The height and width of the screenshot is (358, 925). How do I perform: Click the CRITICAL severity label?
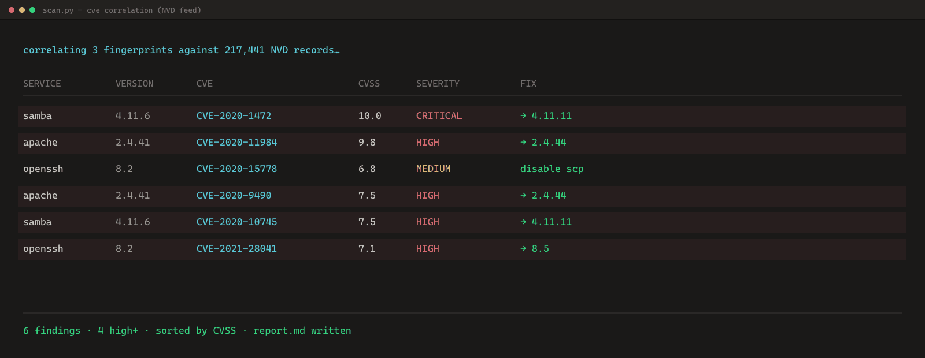pyautogui.click(x=439, y=116)
